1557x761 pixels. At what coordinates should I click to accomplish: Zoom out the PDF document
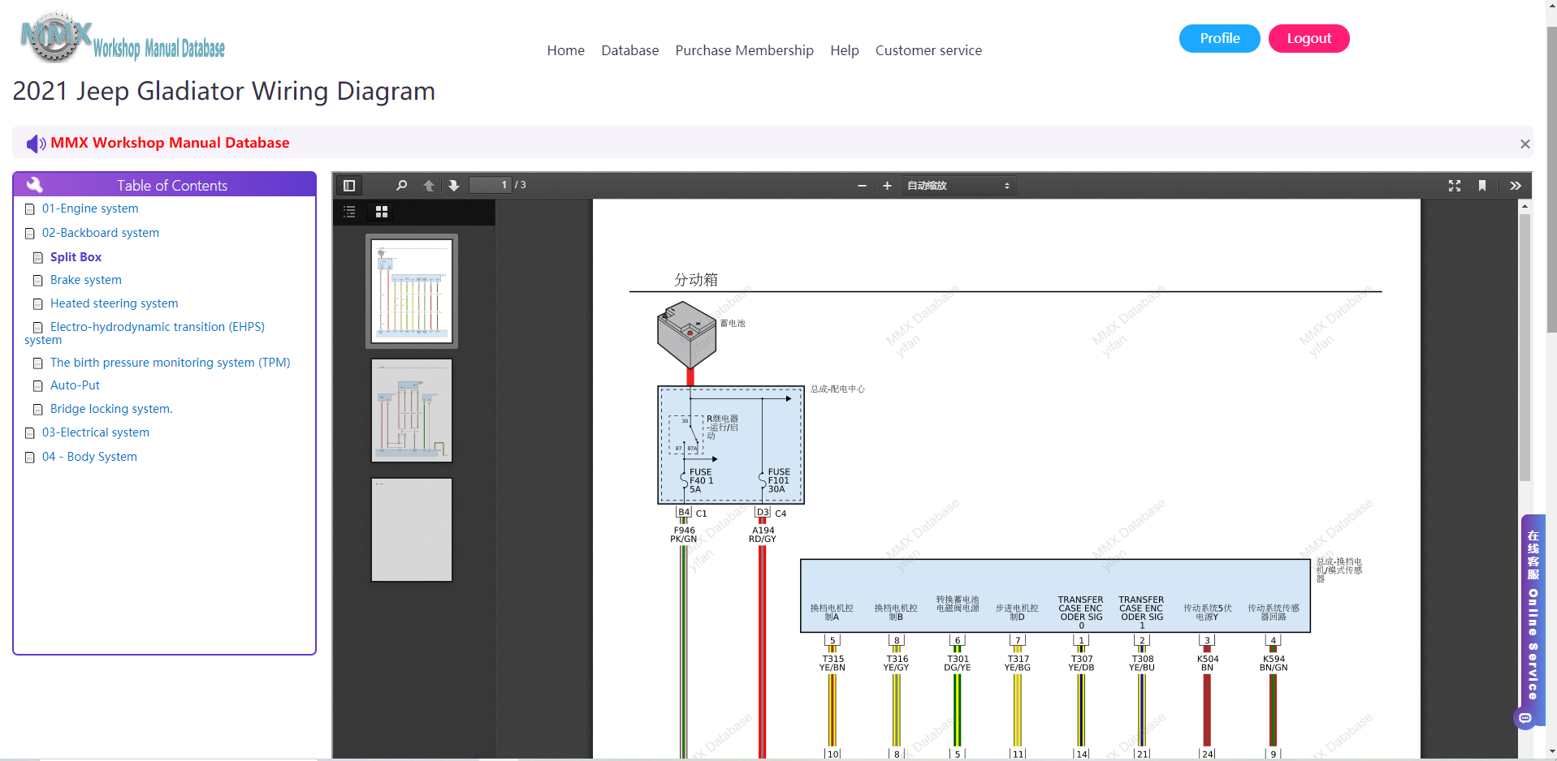tap(862, 186)
